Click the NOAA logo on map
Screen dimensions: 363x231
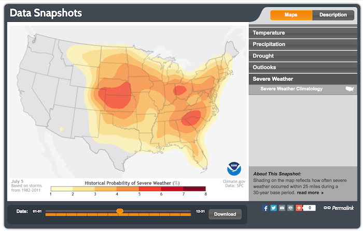(234, 168)
